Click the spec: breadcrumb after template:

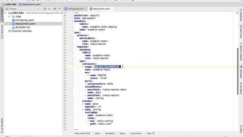tap(122, 134)
